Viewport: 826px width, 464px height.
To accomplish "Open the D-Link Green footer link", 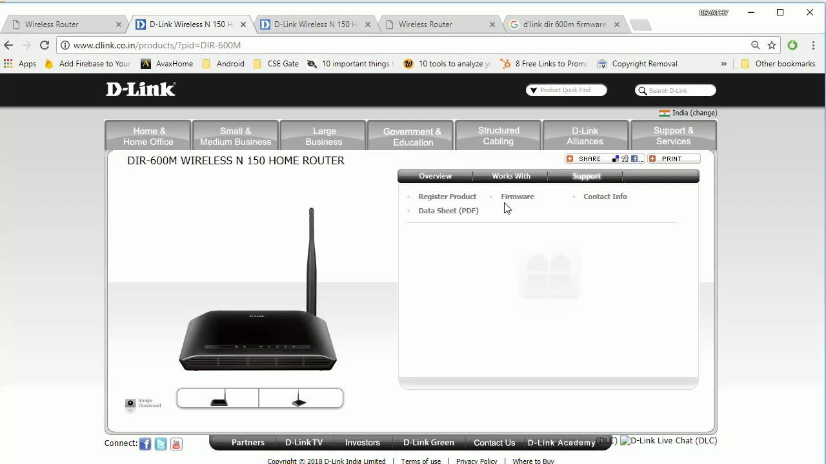I will coord(428,443).
